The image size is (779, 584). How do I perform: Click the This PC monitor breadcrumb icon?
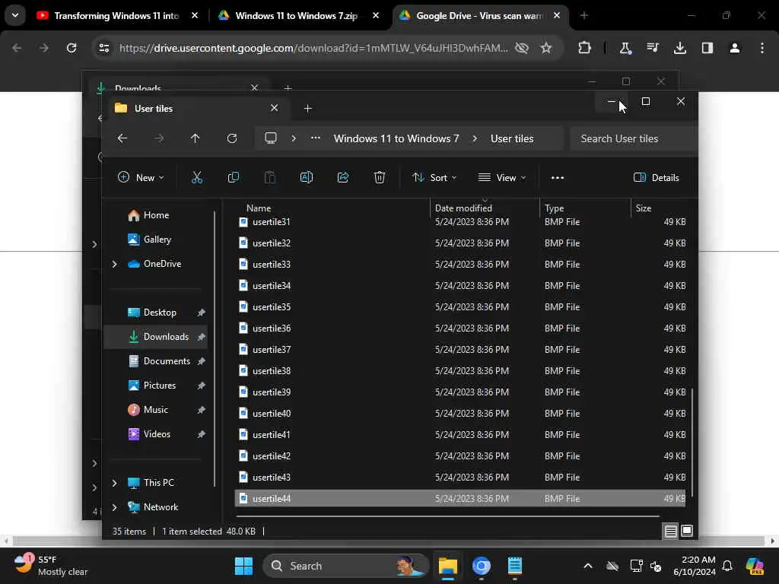tap(271, 138)
